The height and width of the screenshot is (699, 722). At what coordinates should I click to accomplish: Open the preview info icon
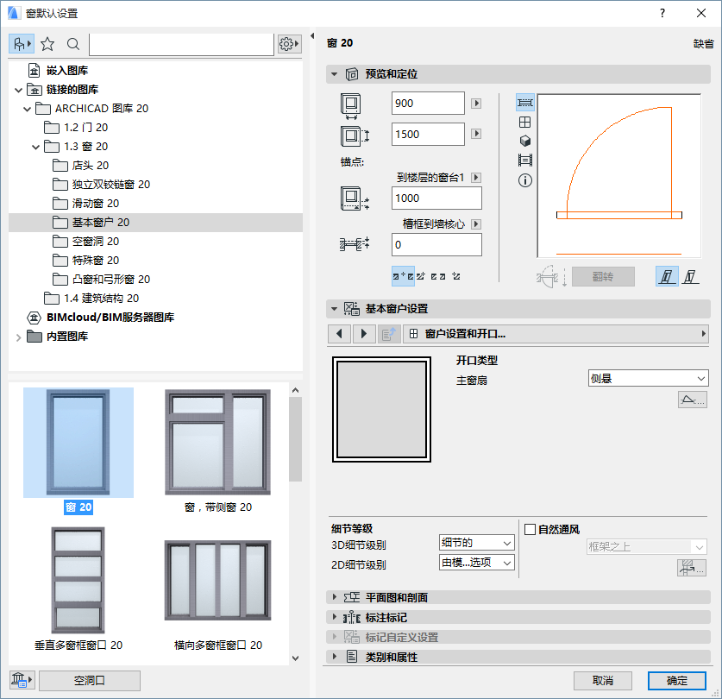(x=524, y=182)
